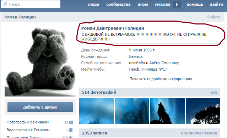Screen dimensions: 227x138
Task: Click Проф. училище №17 link
Action: 148,69
